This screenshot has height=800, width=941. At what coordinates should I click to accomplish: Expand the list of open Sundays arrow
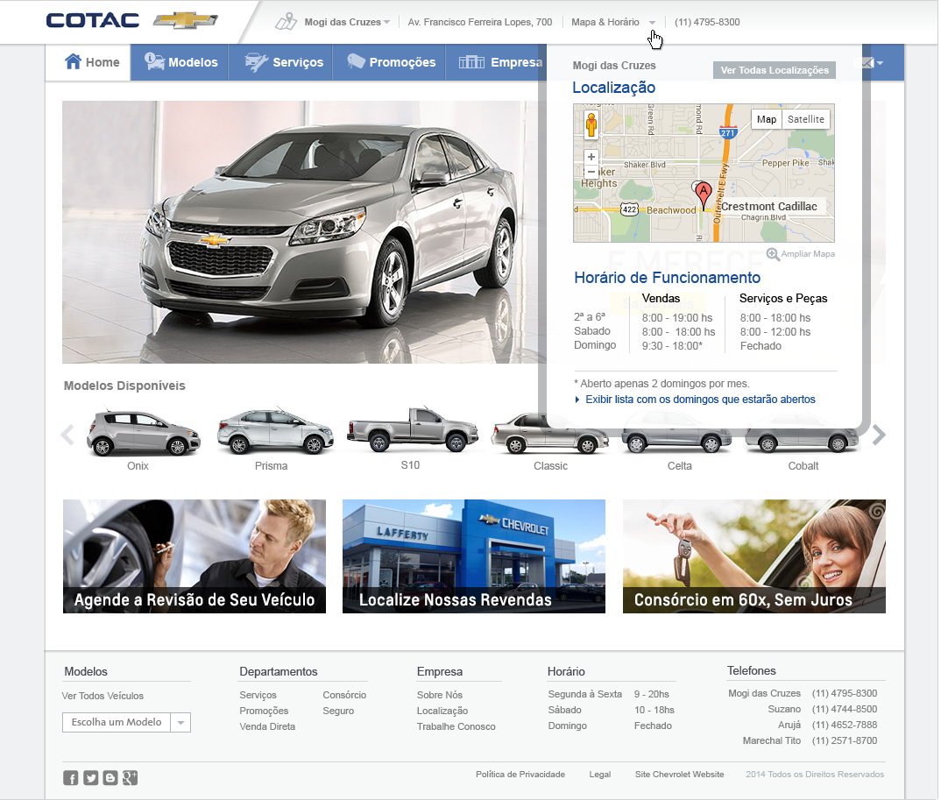[577, 400]
